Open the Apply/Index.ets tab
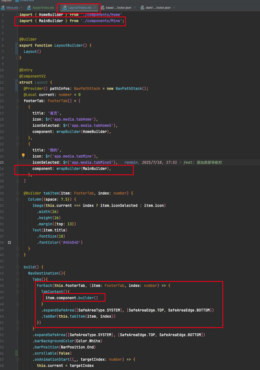260x370 pixels. pyautogui.click(x=43, y=8)
